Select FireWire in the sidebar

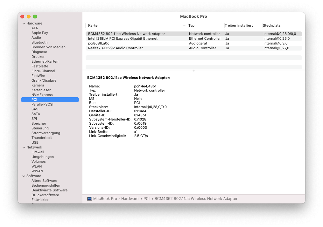[38, 76]
